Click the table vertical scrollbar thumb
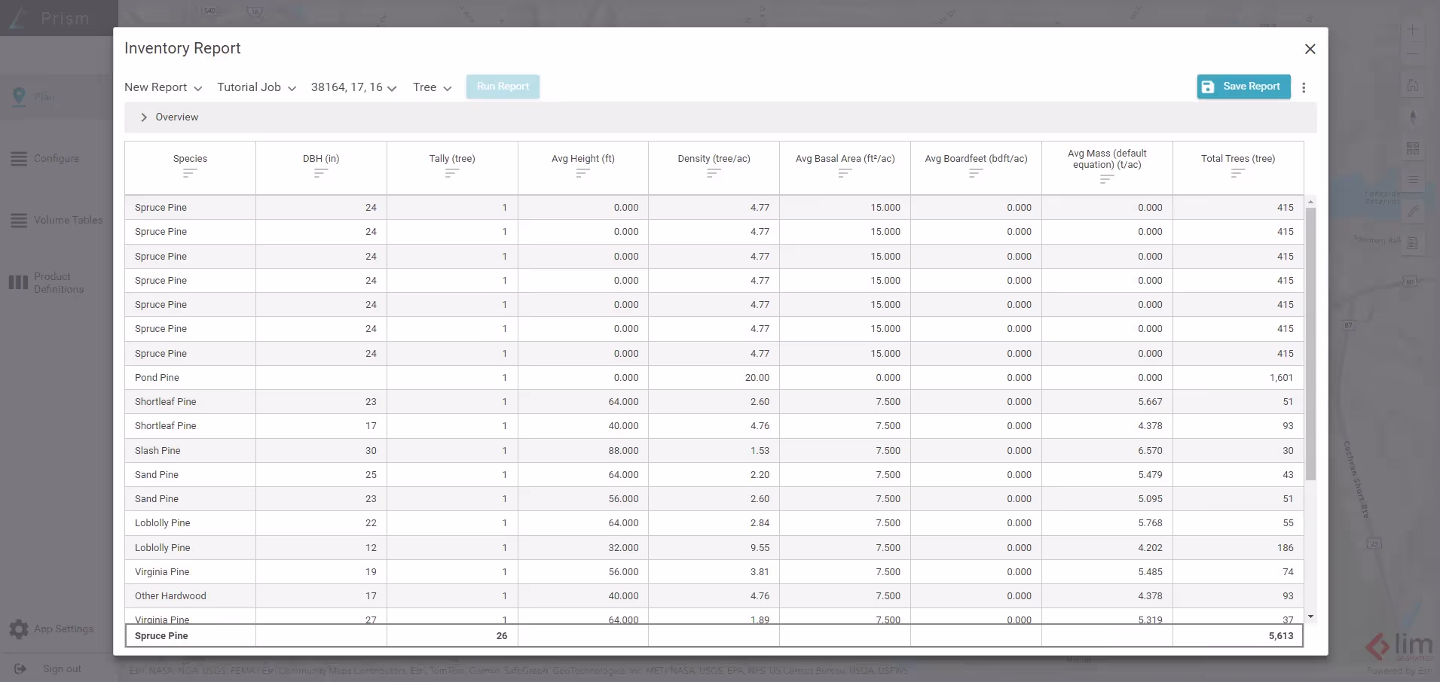 click(x=1310, y=343)
